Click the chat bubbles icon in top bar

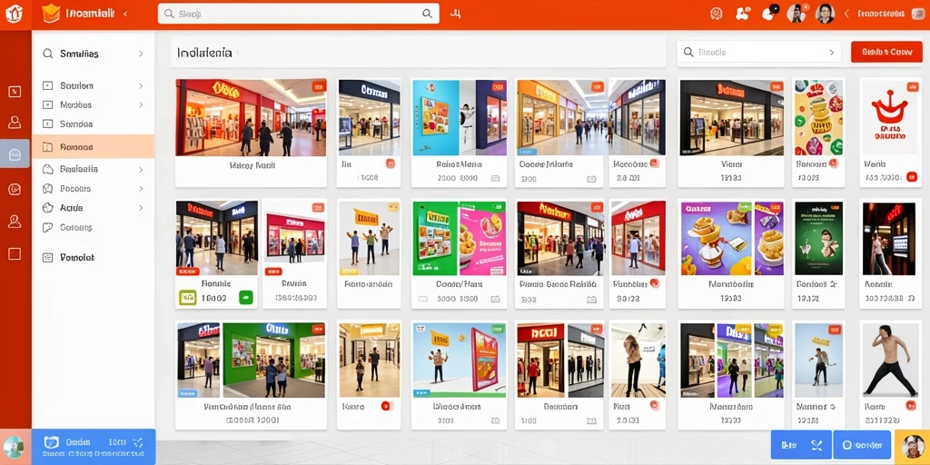[770, 13]
